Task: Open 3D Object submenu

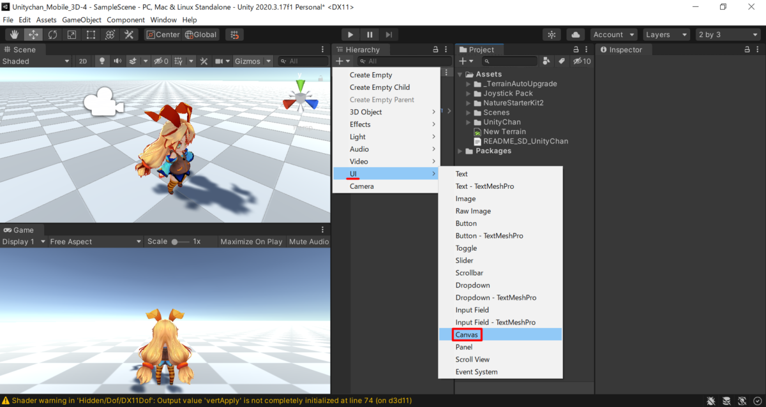Action: (387, 112)
